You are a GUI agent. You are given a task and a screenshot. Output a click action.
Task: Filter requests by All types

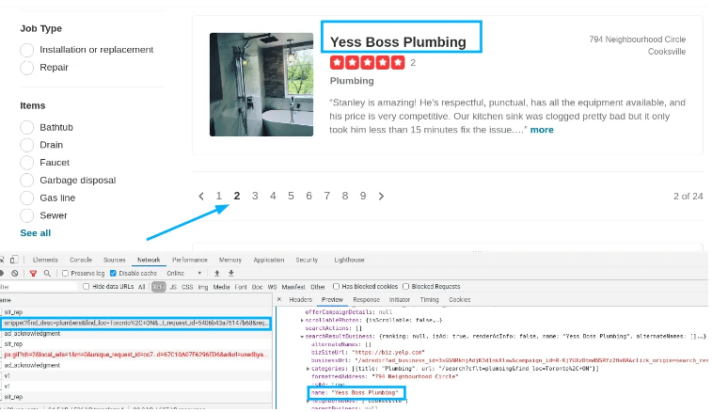[x=142, y=287]
